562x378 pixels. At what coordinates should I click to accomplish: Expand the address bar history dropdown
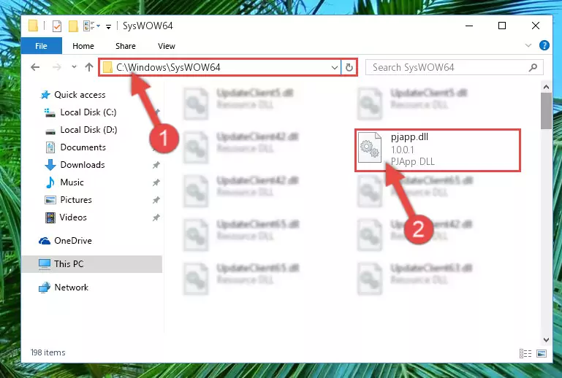(x=334, y=67)
